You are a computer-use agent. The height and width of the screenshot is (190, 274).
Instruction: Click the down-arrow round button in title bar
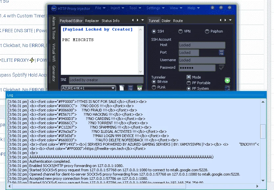tap(213, 8)
